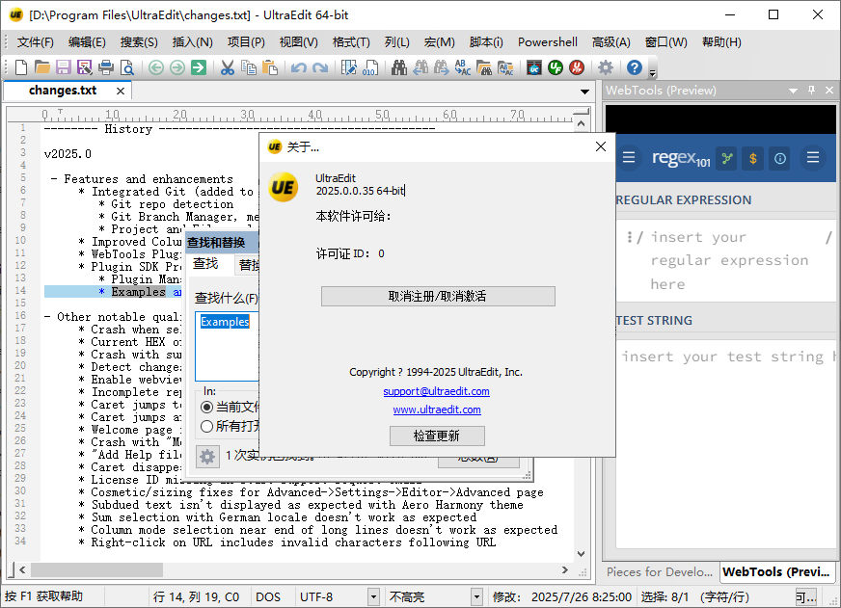The image size is (841, 608).
Task: Open support@ultraedit.com link
Action: pyautogui.click(x=436, y=391)
